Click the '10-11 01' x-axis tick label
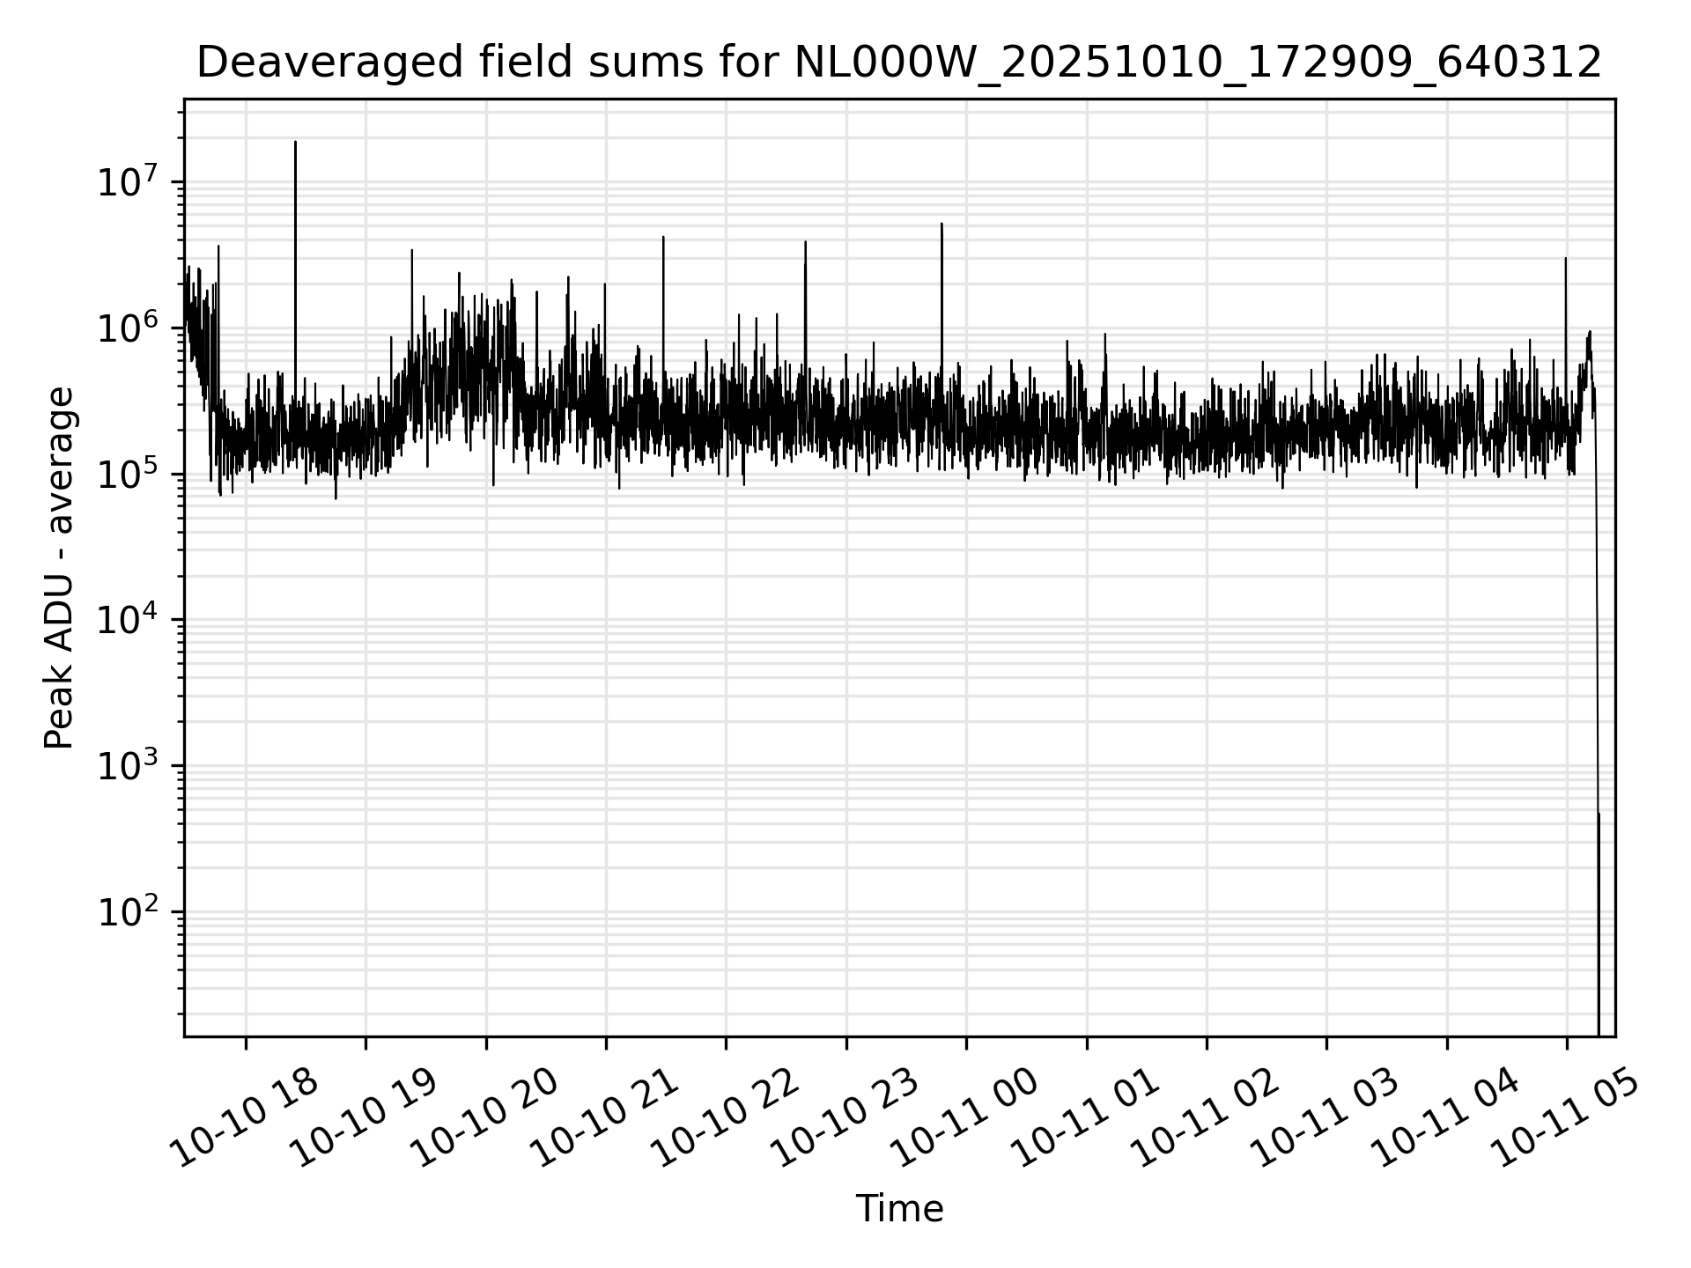 point(1085,1118)
